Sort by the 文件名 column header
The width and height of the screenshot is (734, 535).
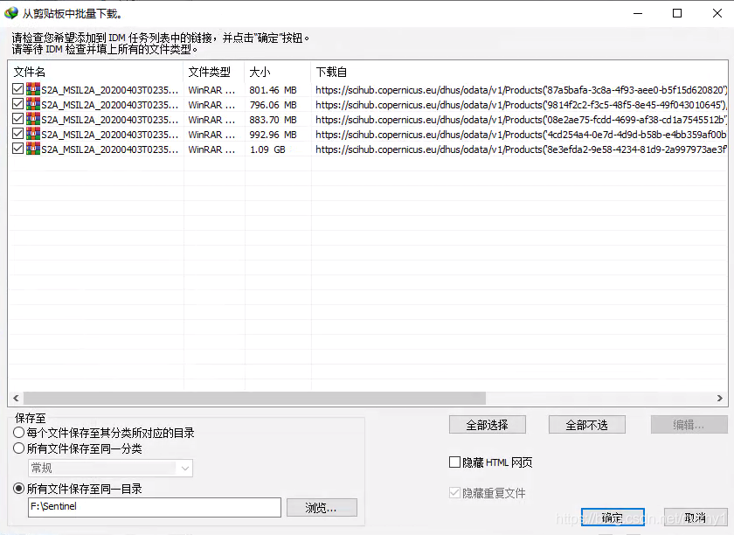pos(95,72)
